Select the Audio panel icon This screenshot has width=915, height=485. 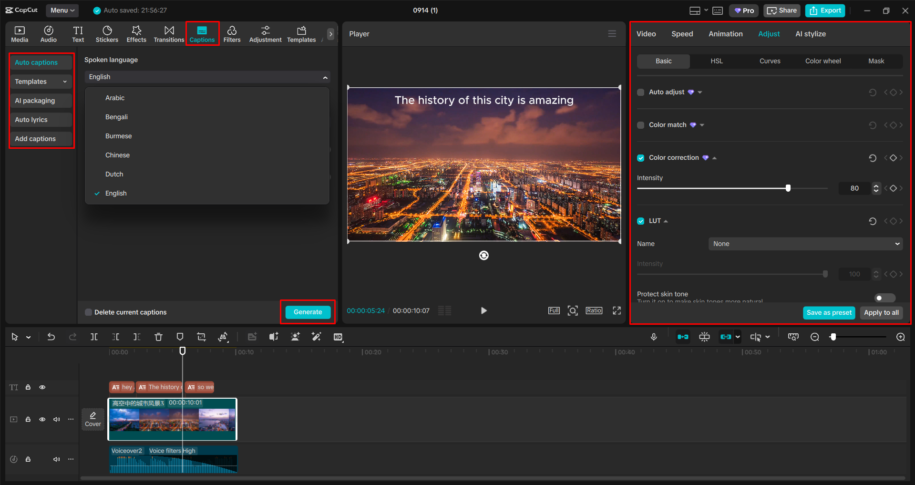point(48,33)
